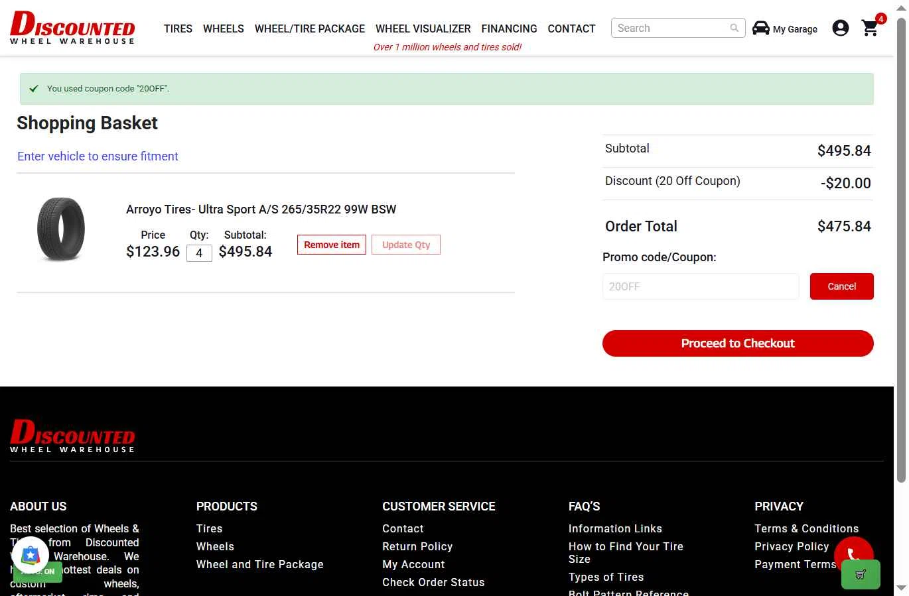Open the Information Links footer link
Image resolution: width=909 pixels, height=596 pixels.
(615, 528)
